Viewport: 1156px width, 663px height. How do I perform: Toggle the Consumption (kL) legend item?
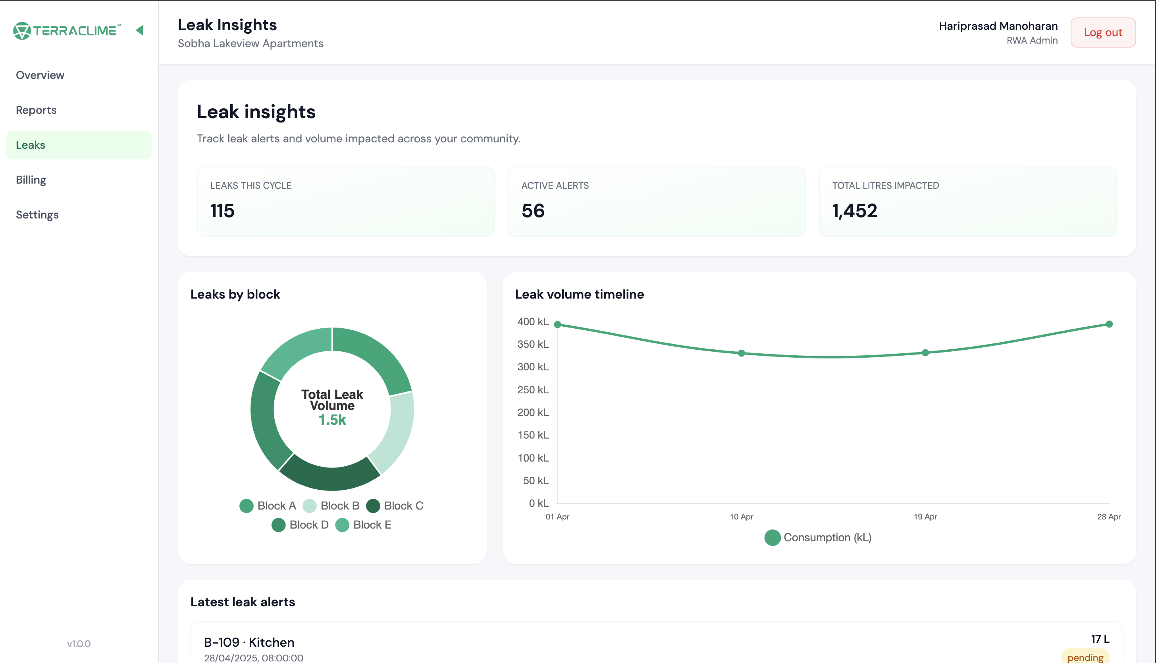pos(818,538)
